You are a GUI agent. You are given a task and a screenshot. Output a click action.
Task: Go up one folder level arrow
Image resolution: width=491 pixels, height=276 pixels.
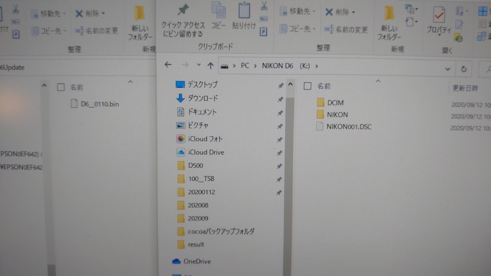[x=210, y=66]
